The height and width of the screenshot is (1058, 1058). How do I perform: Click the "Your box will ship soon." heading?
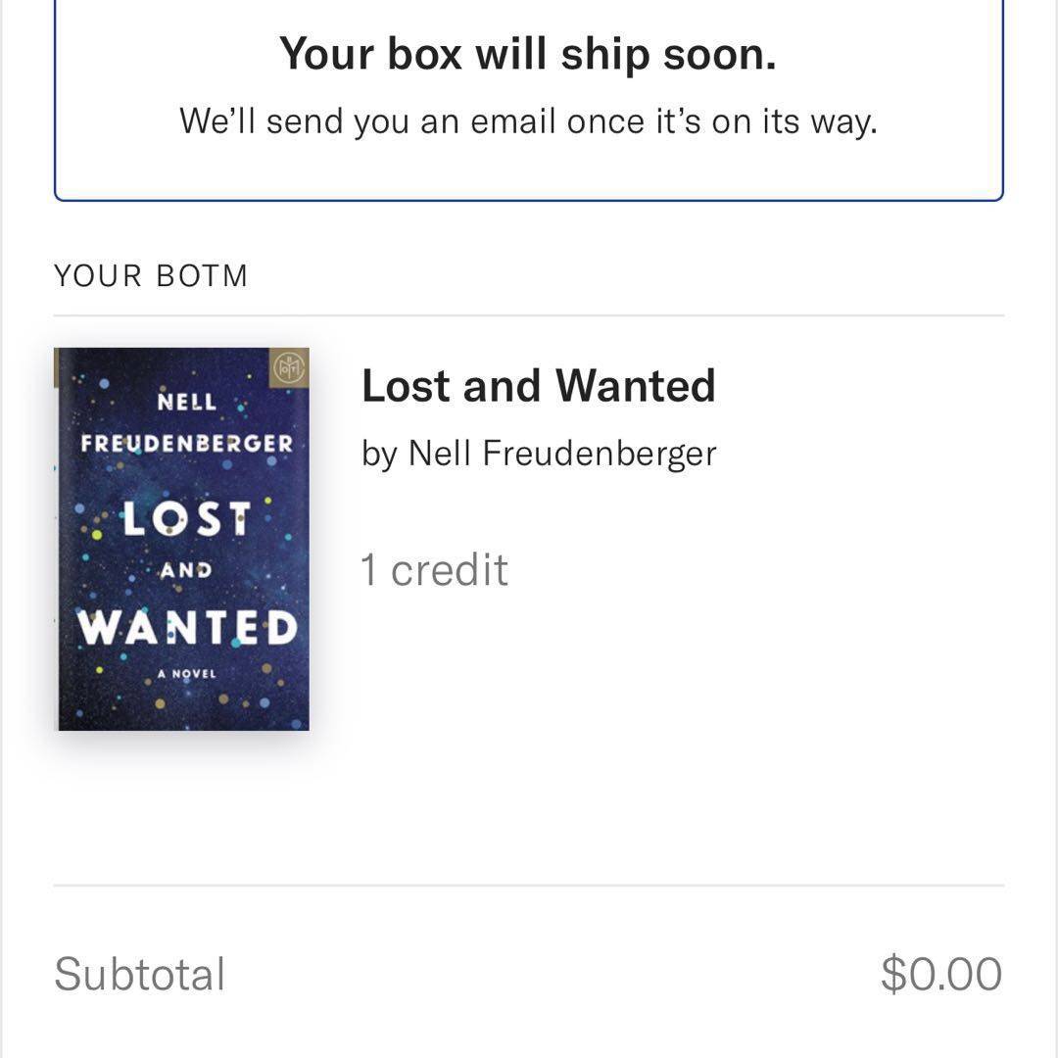tap(528, 54)
